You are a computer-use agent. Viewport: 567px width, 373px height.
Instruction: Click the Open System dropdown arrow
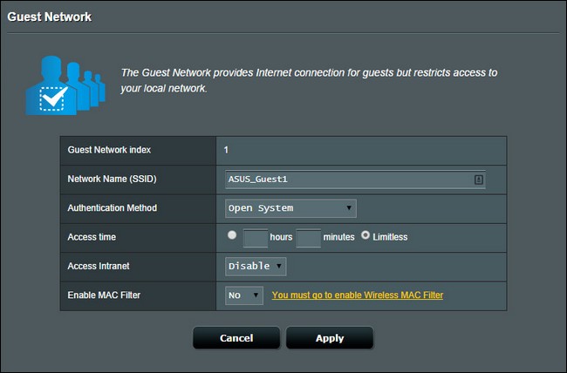click(349, 207)
